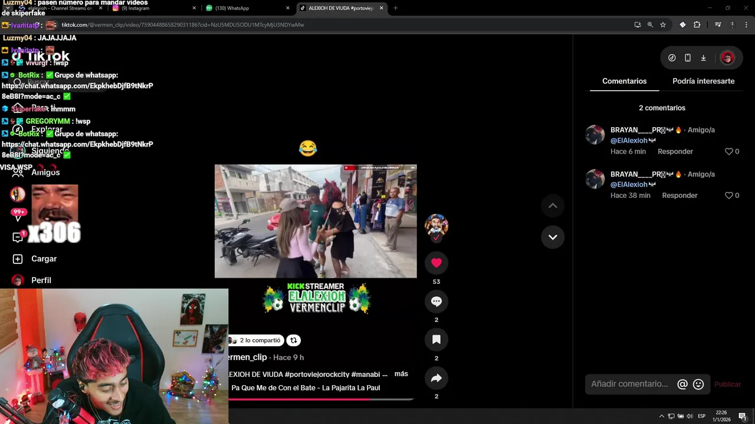The width and height of the screenshot is (755, 424).
Task: Open Amigos in the TikTok sidebar
Action: [x=37, y=173]
